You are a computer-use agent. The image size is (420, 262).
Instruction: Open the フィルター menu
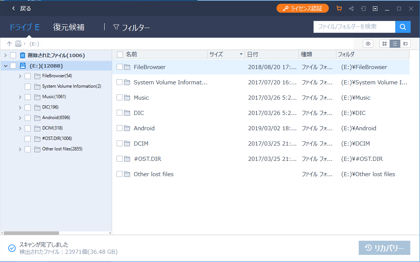click(x=132, y=27)
